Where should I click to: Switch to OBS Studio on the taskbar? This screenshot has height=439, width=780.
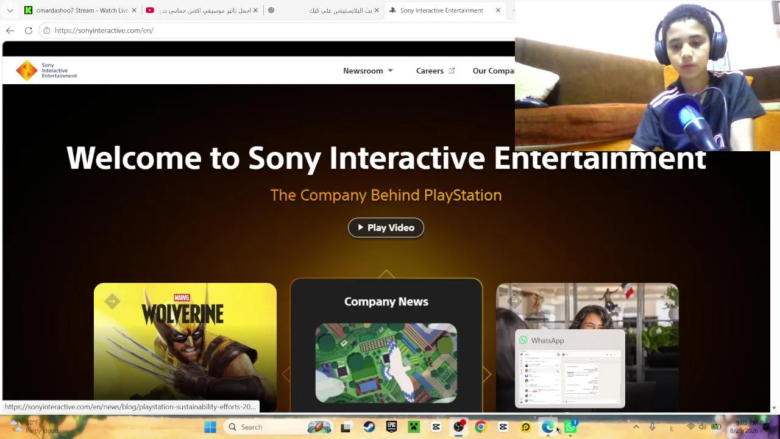(458, 427)
